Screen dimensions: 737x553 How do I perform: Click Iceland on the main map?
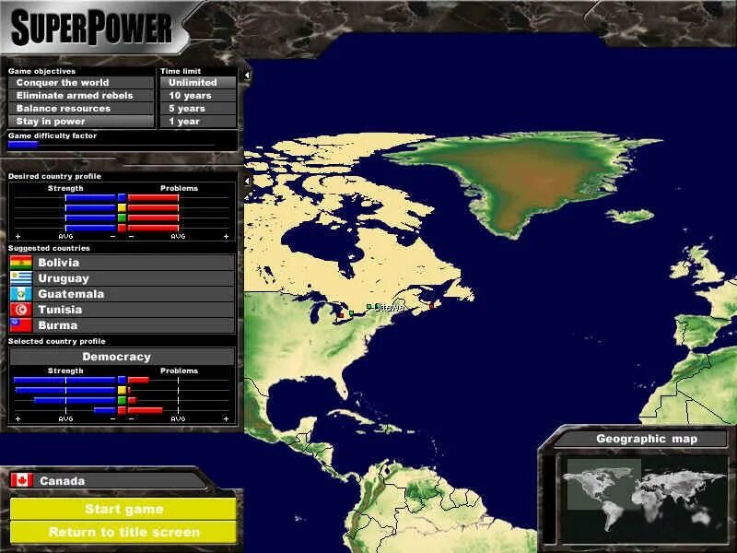tap(630, 216)
